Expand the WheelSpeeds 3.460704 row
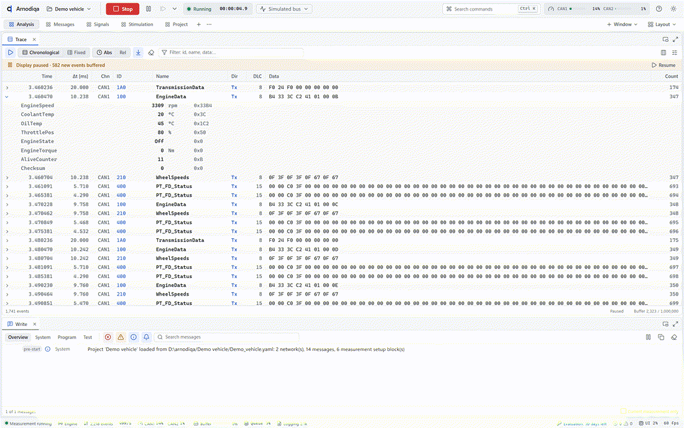Viewport: 684px width, 428px height. 7,177
